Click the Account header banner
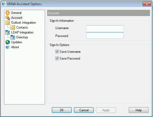Image resolution: width=153 pixels, height=117 pixels. pos(98,13)
